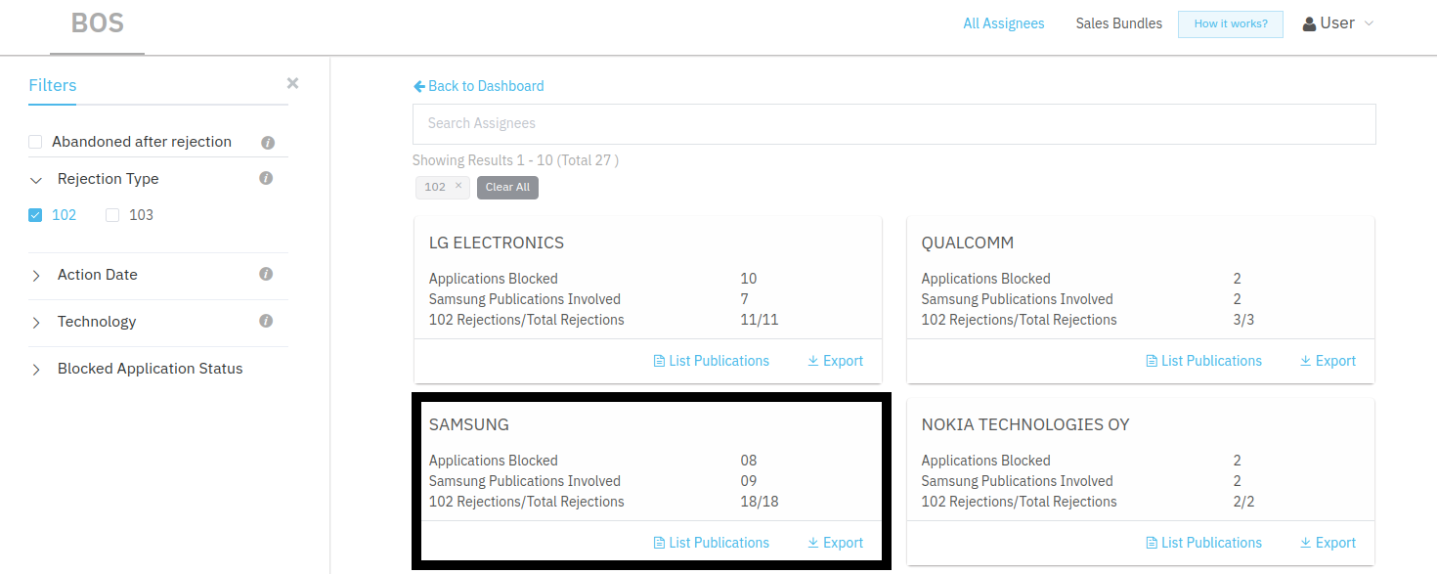Export the Qualcomm results
This screenshot has height=574, width=1437.
click(x=1327, y=361)
